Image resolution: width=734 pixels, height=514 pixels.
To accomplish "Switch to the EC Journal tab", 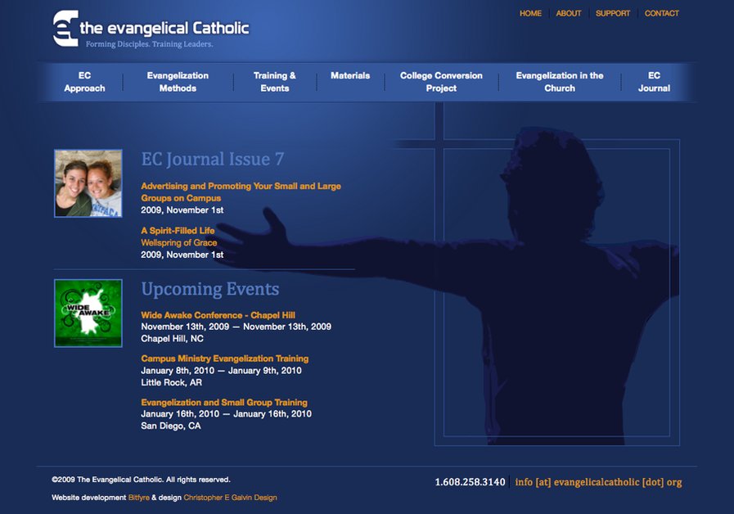I will (653, 81).
